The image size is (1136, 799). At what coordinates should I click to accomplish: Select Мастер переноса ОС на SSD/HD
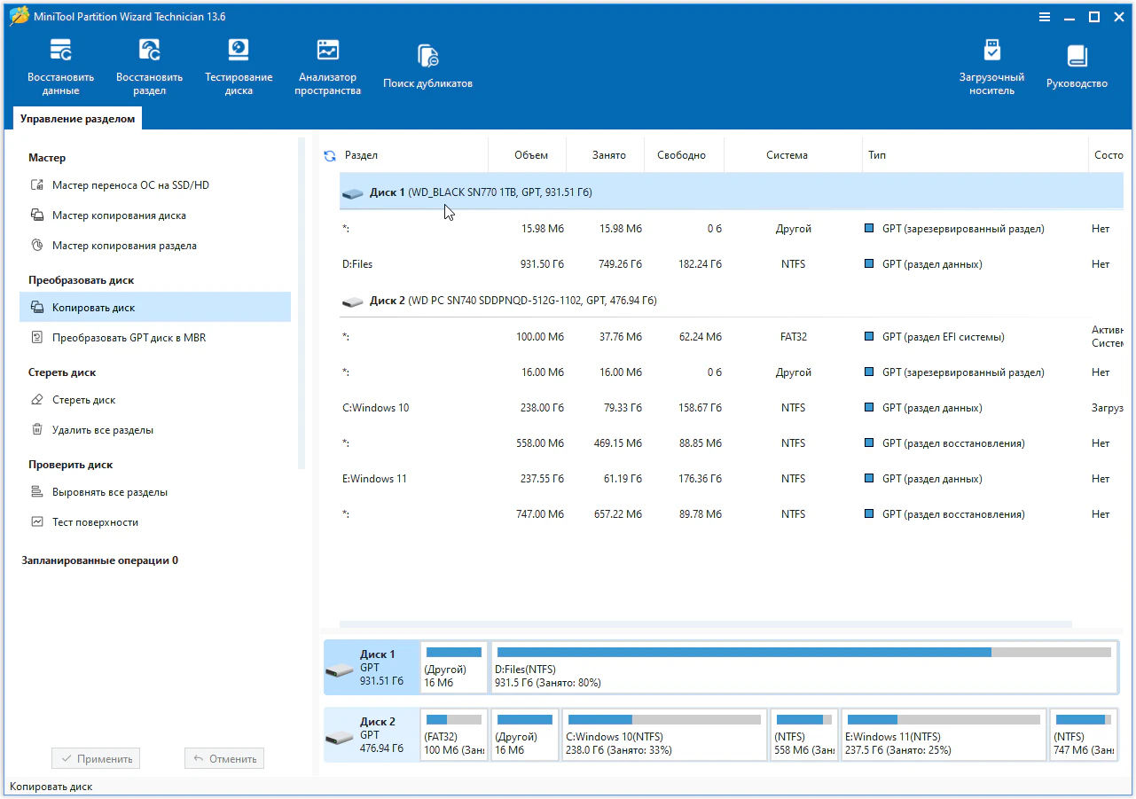[x=130, y=185]
